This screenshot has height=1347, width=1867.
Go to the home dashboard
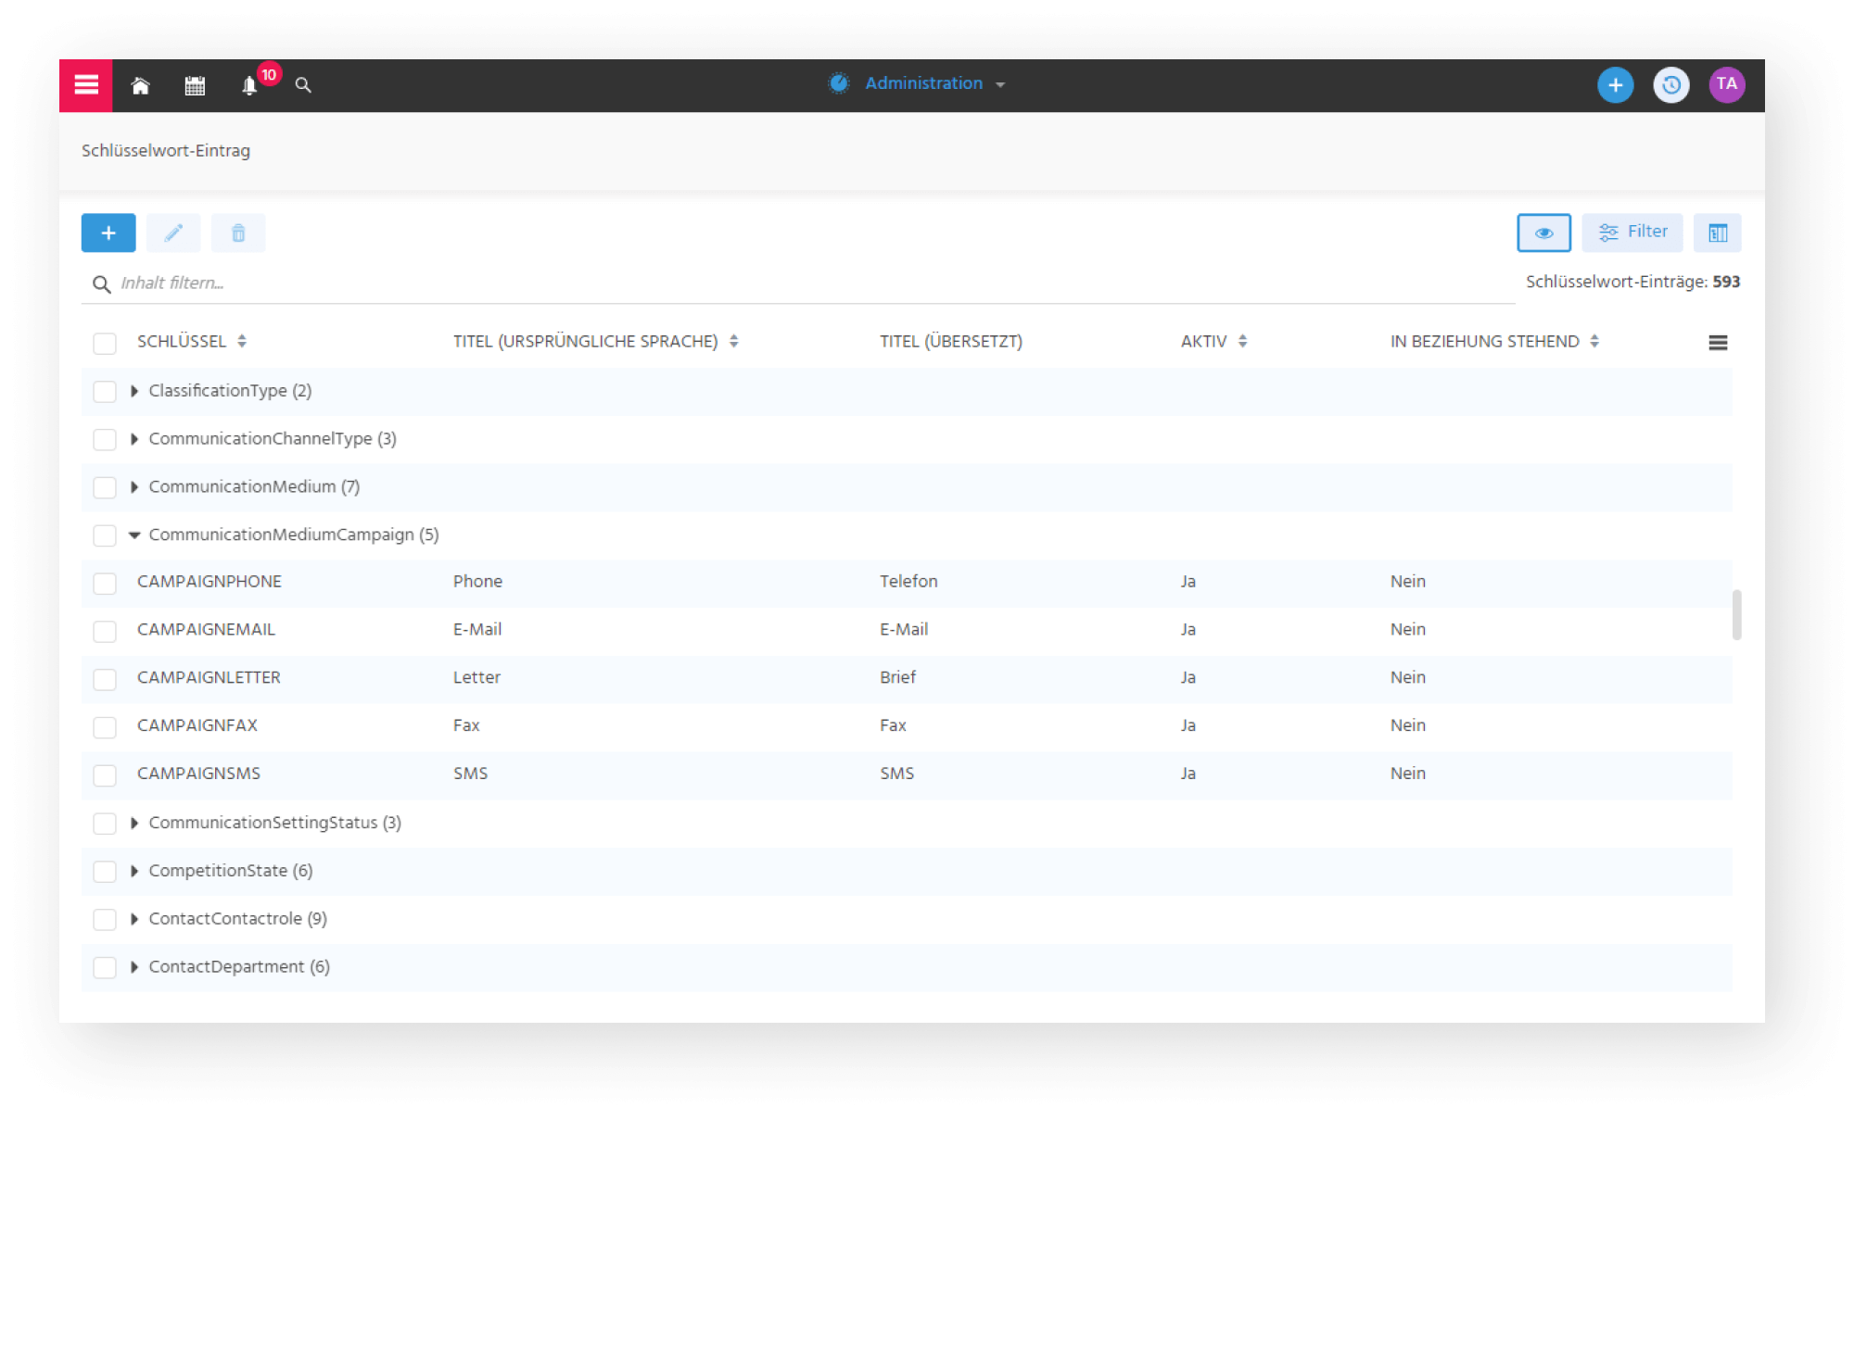coord(140,86)
